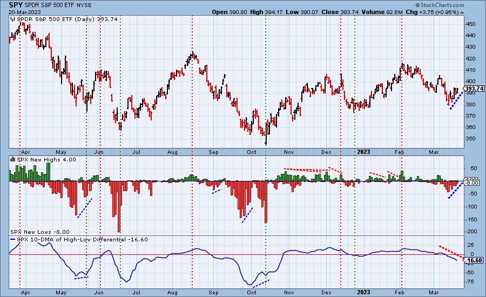Click the SPX New Lows -8.00 legend
486x297 pixels.
coord(40,232)
